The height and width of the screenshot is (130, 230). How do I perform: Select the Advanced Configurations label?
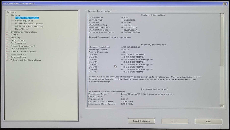[26, 60]
